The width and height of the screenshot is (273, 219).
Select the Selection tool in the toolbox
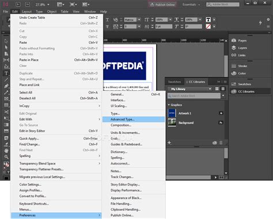[x=6, y=41]
